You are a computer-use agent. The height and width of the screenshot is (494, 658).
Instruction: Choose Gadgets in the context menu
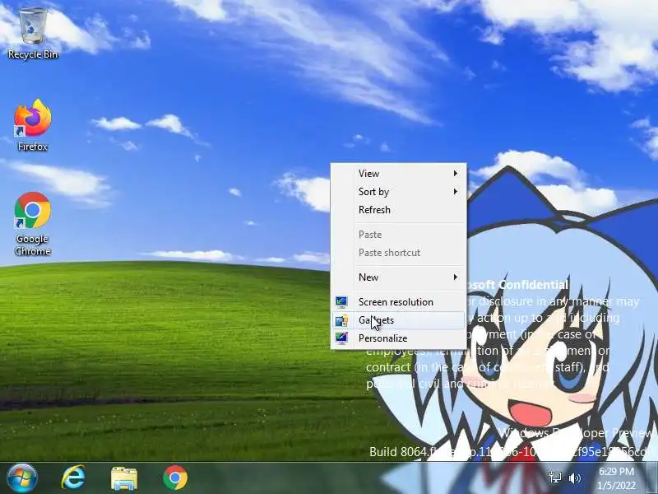pyautogui.click(x=398, y=320)
